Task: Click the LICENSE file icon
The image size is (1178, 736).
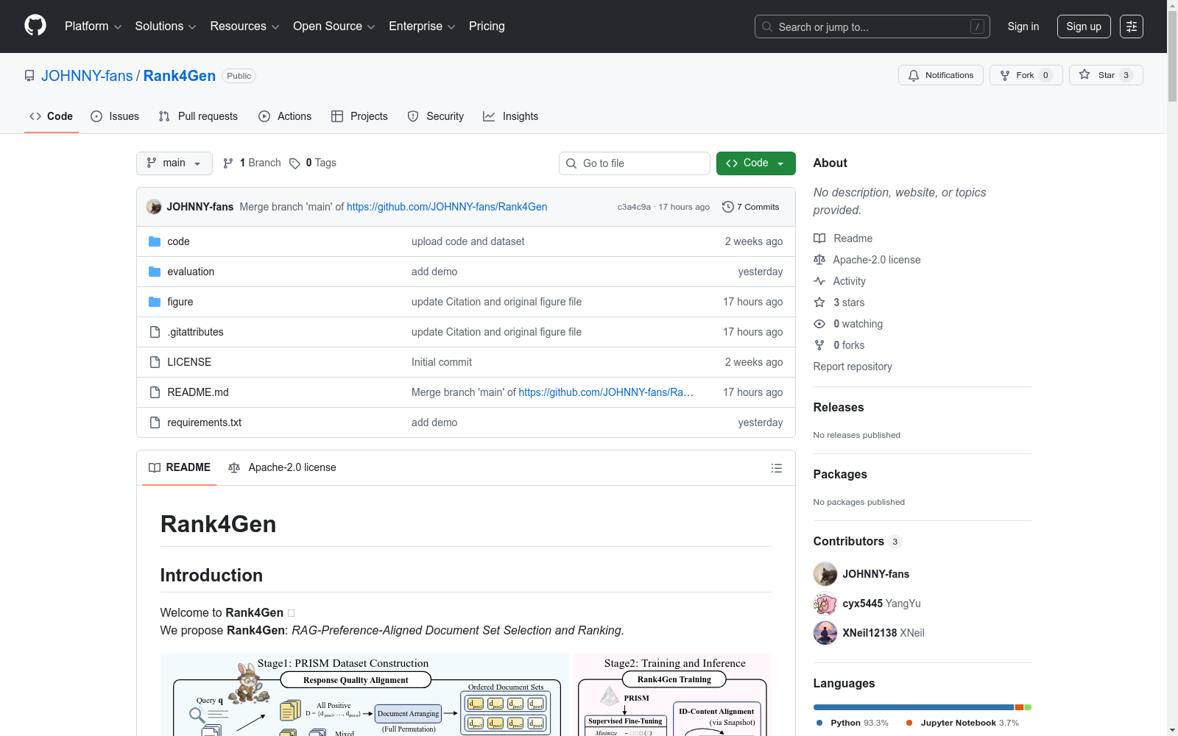Action: tap(155, 362)
